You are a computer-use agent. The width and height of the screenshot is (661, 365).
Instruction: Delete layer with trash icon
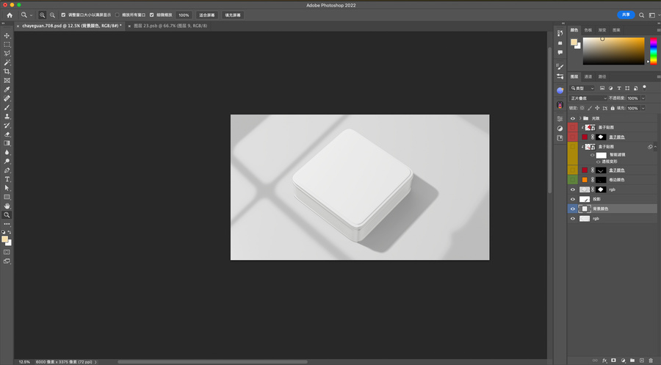click(651, 361)
